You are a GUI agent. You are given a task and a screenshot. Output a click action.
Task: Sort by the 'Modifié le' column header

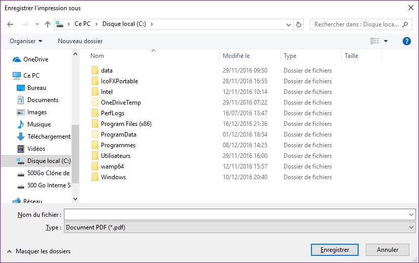(x=236, y=56)
